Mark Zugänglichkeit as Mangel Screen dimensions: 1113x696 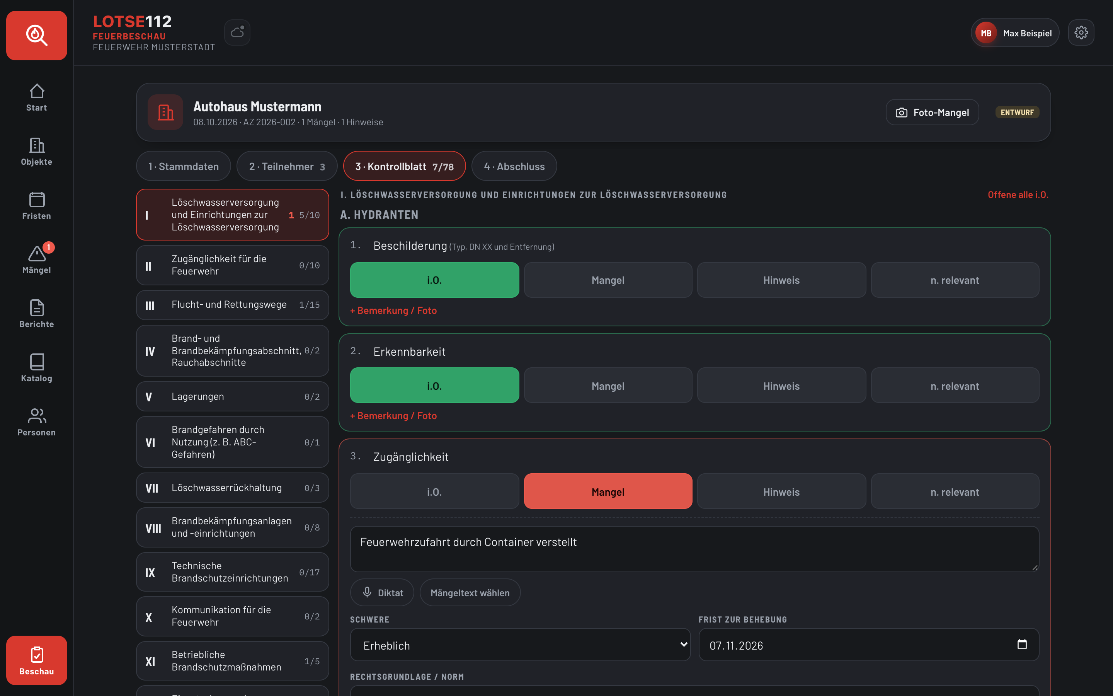(x=608, y=491)
